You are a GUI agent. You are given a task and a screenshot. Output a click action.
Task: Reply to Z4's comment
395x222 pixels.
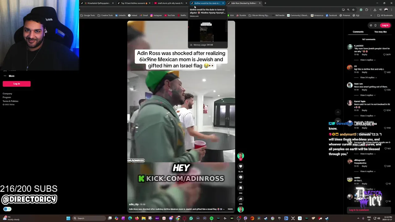pyautogui.click(x=364, y=72)
